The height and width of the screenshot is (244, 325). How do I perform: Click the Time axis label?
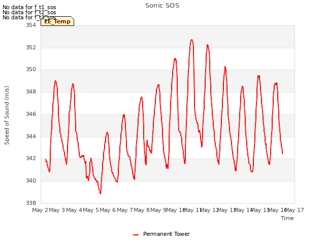(x=287, y=218)
